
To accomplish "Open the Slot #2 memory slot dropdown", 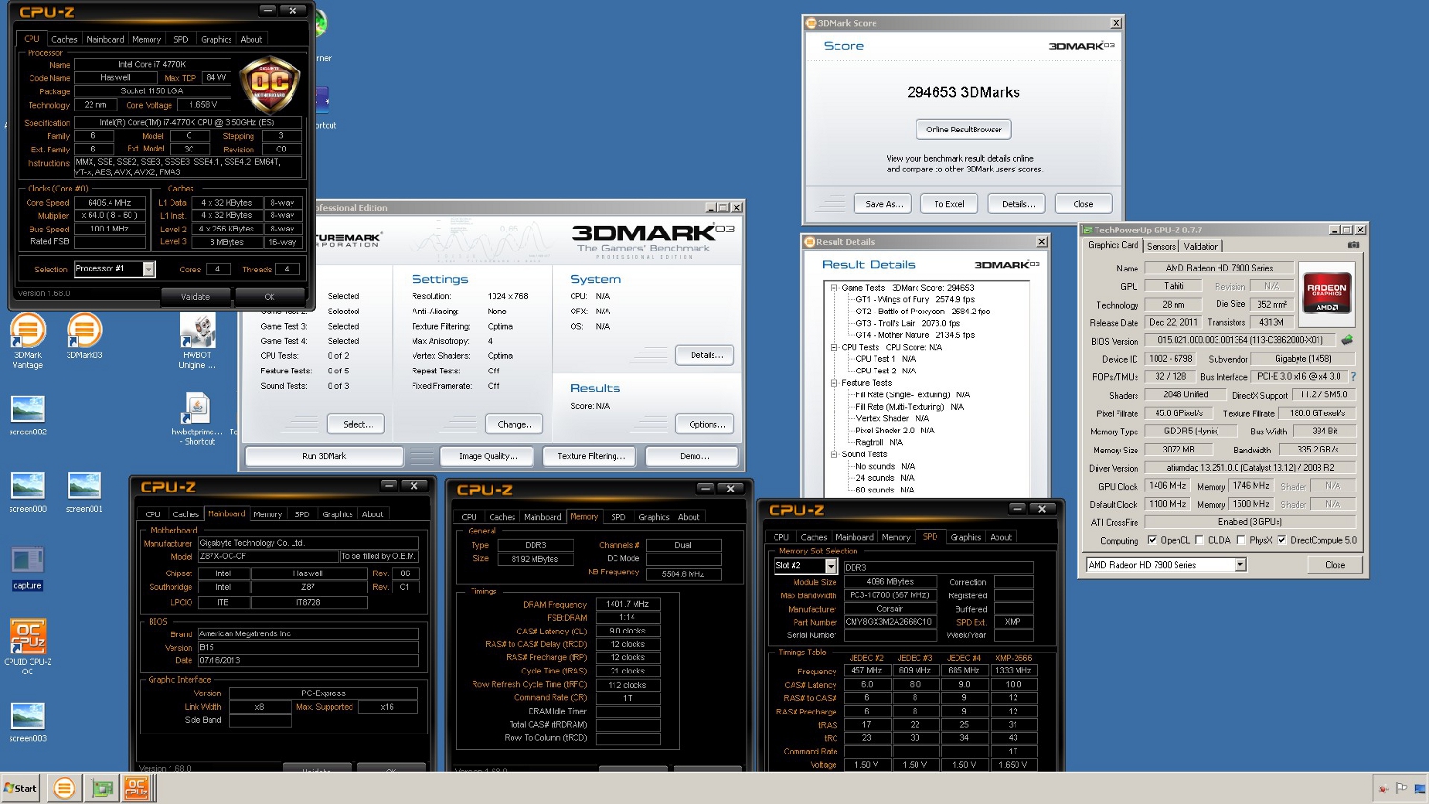I will [x=831, y=566].
